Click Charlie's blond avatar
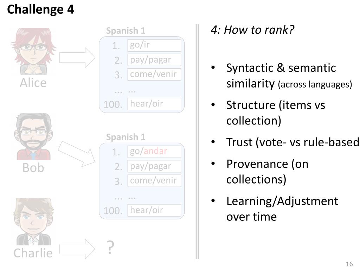Screen dimensions: 360x270 tap(33, 221)
